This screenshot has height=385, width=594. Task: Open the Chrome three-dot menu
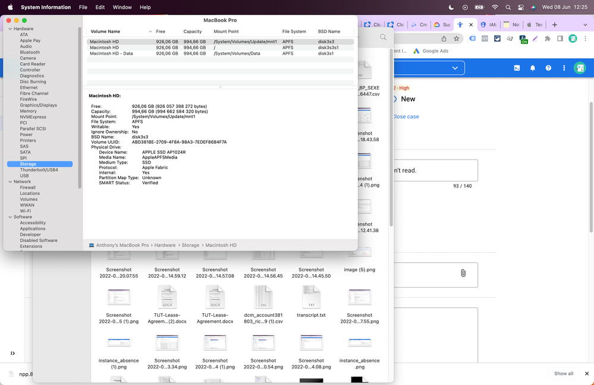pos(585,39)
